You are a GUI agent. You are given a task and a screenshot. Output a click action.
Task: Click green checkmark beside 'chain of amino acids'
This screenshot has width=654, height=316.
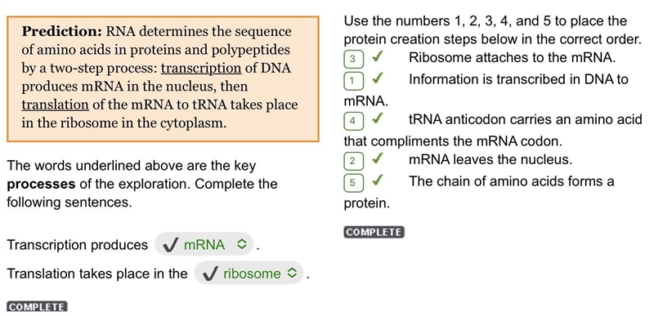[x=377, y=180]
